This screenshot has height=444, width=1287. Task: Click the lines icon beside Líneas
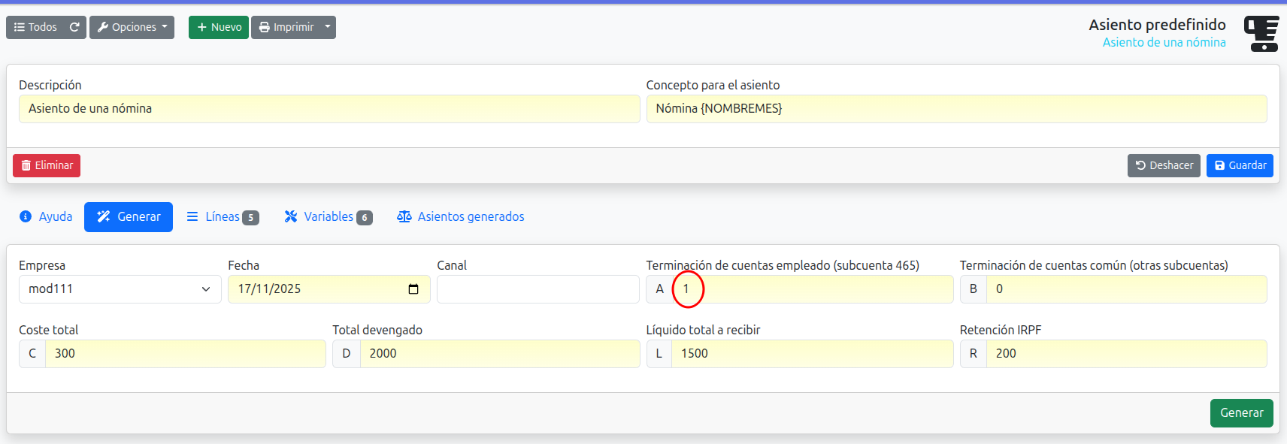[x=192, y=217]
